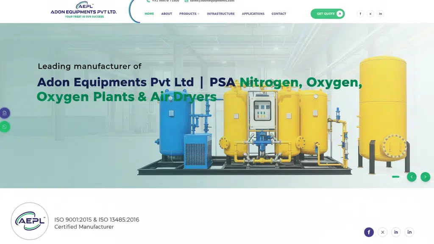
Task: Go to the HOME menu item
Action: click(x=149, y=14)
